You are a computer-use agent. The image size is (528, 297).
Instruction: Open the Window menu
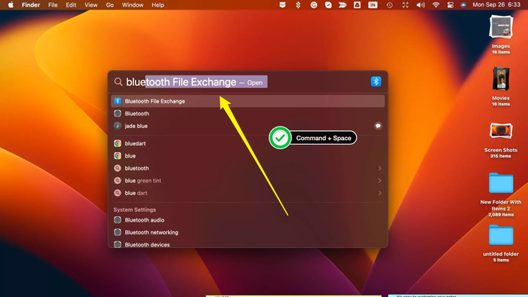(x=132, y=5)
